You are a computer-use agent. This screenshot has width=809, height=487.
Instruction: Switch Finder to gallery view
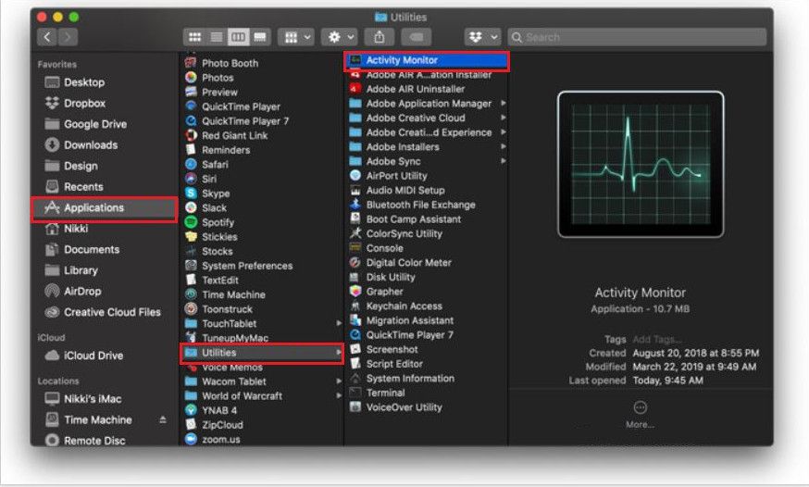[260, 37]
